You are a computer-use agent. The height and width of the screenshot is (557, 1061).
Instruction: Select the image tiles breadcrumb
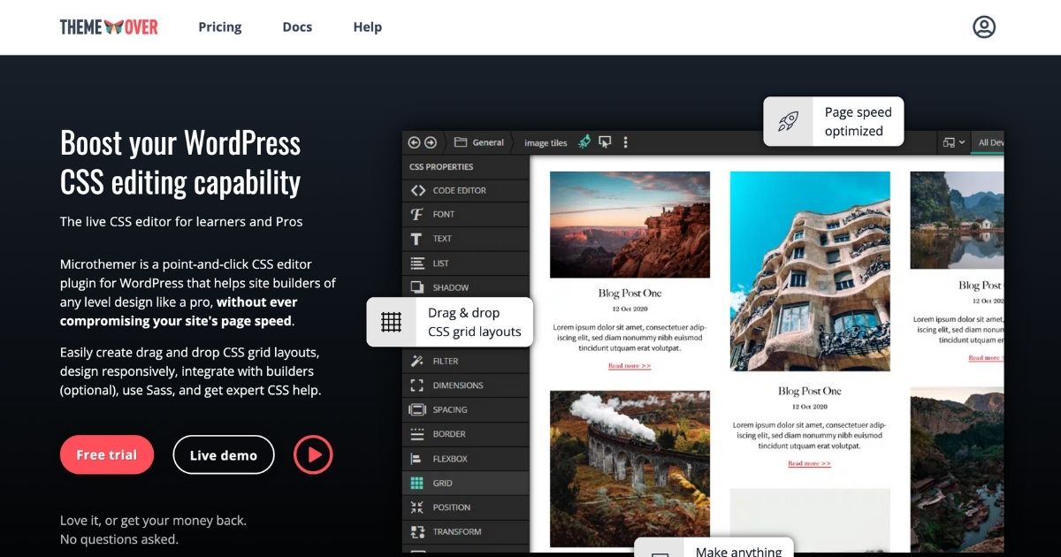[x=546, y=143]
